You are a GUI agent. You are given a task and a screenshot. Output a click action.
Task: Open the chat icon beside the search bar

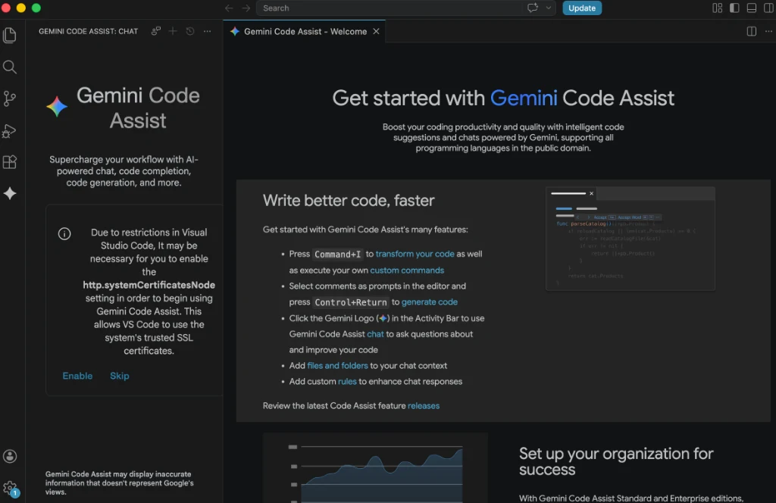click(533, 8)
